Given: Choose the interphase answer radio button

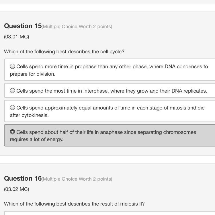Looking at the screenshot, I should (x=13, y=91).
